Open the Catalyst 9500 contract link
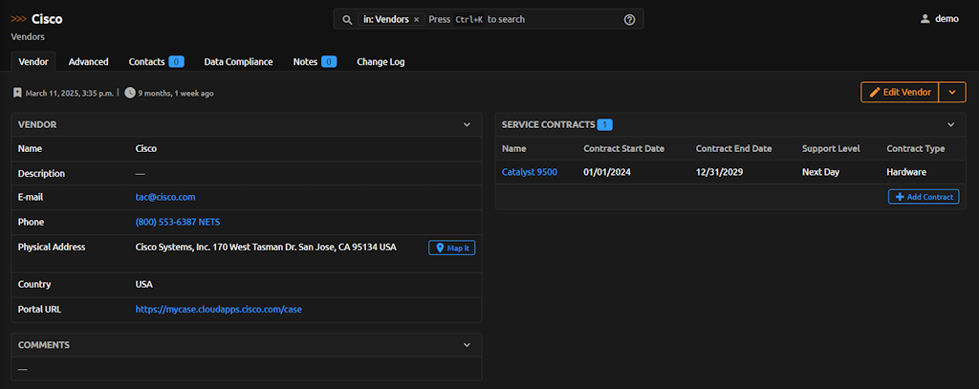 (529, 172)
